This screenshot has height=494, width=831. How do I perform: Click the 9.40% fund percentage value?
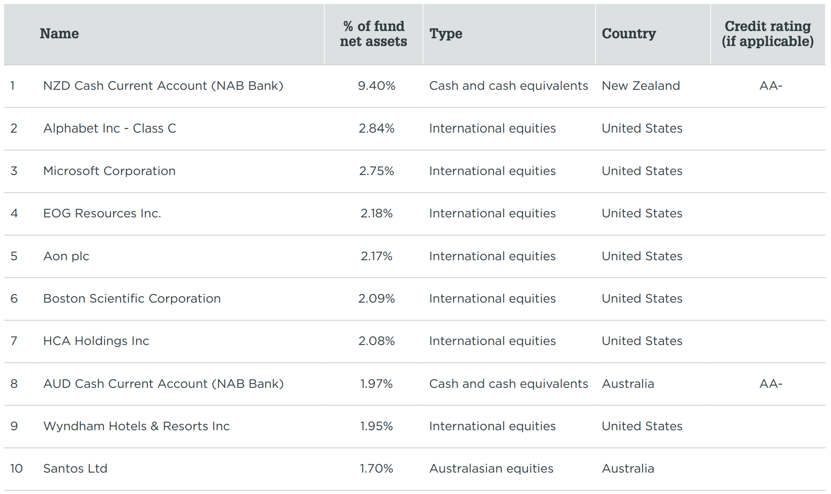click(376, 86)
